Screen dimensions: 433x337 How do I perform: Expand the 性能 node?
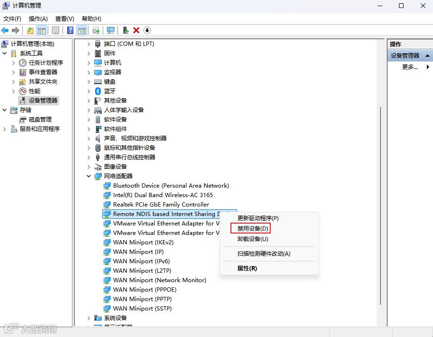pos(13,91)
